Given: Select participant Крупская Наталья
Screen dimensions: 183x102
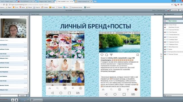Looking at the screenshot, I should point(174,30).
